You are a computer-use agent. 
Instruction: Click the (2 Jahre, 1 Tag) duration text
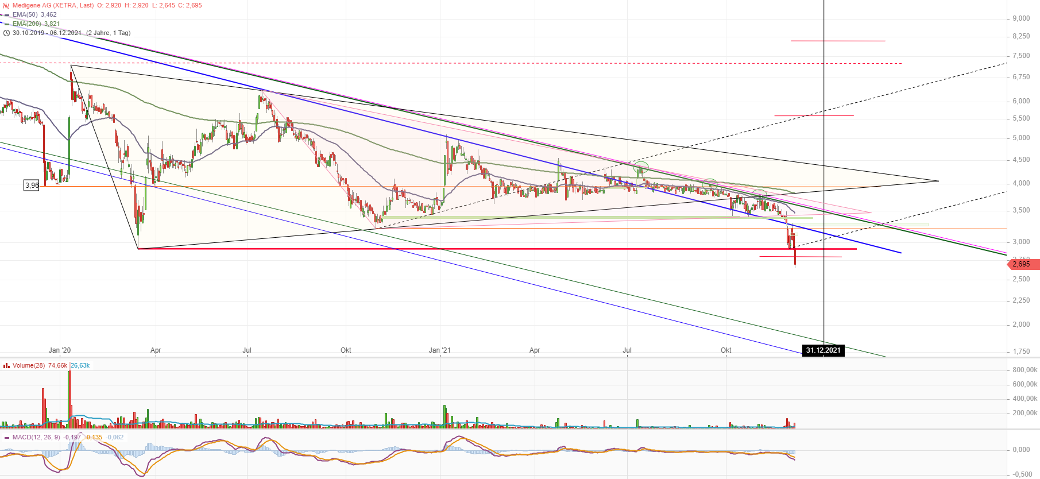tap(109, 33)
